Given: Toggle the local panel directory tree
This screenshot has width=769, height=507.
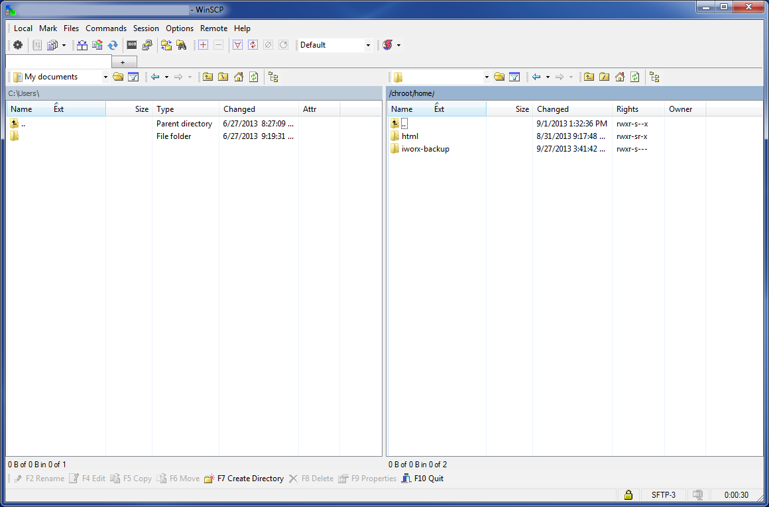Looking at the screenshot, I should point(273,77).
